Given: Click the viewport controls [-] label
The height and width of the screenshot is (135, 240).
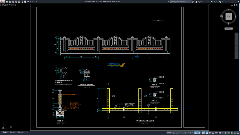Looking at the screenshot, I should [x=1, y=5].
